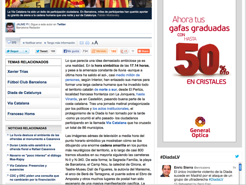Click the Facebook Me gusta button
The image size is (246, 185).
coord(71,51)
